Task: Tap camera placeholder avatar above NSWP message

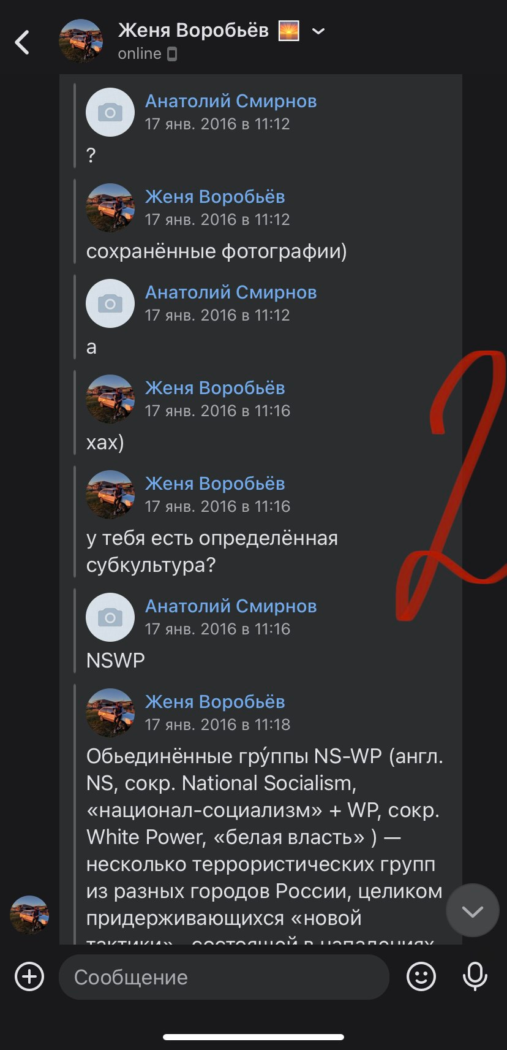Action: 110,617
